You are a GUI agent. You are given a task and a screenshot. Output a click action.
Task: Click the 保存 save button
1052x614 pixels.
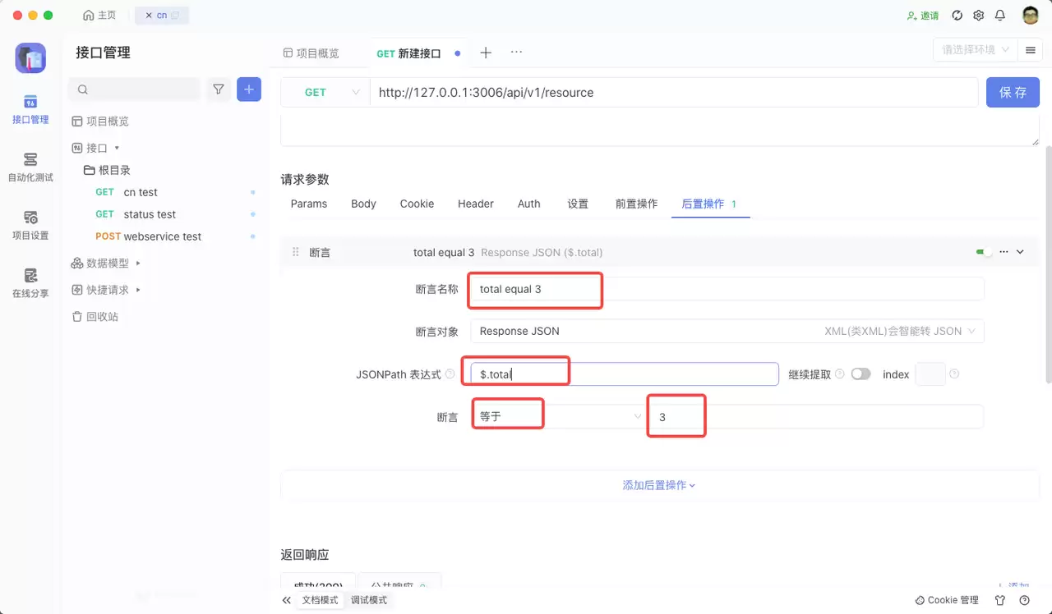point(1013,93)
